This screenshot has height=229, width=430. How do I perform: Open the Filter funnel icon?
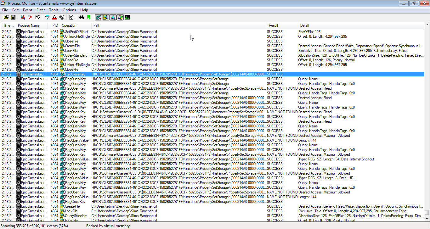tap(47, 17)
